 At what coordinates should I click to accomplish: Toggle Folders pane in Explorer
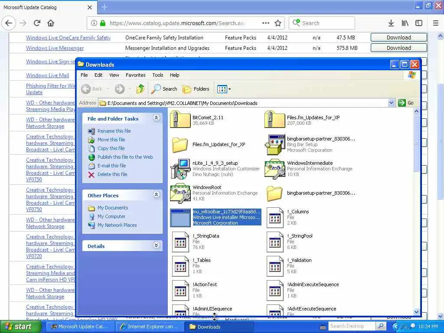[196, 89]
